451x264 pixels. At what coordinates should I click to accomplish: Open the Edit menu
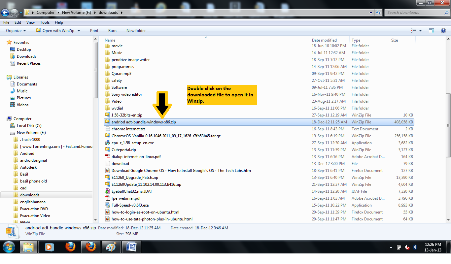(18, 22)
